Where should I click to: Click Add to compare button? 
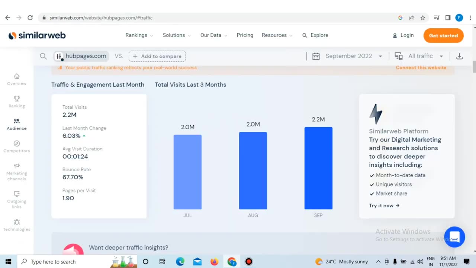point(157,56)
